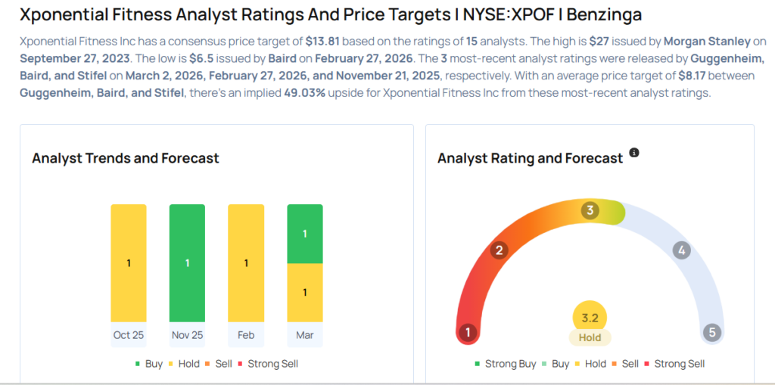This screenshot has width=775, height=385.
Task: Toggle Strong Sell legend in trends chart
Action: pyautogui.click(x=269, y=364)
